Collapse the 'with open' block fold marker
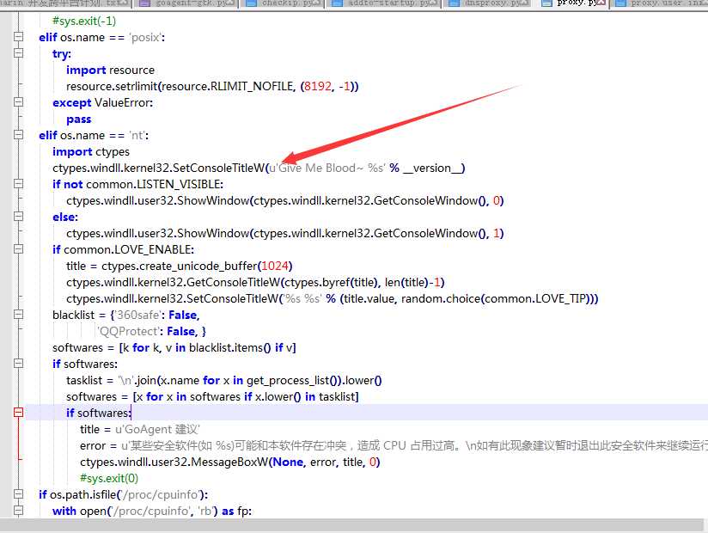The width and height of the screenshot is (708, 533). click(x=18, y=511)
